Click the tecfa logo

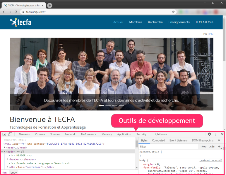[x=20, y=22]
